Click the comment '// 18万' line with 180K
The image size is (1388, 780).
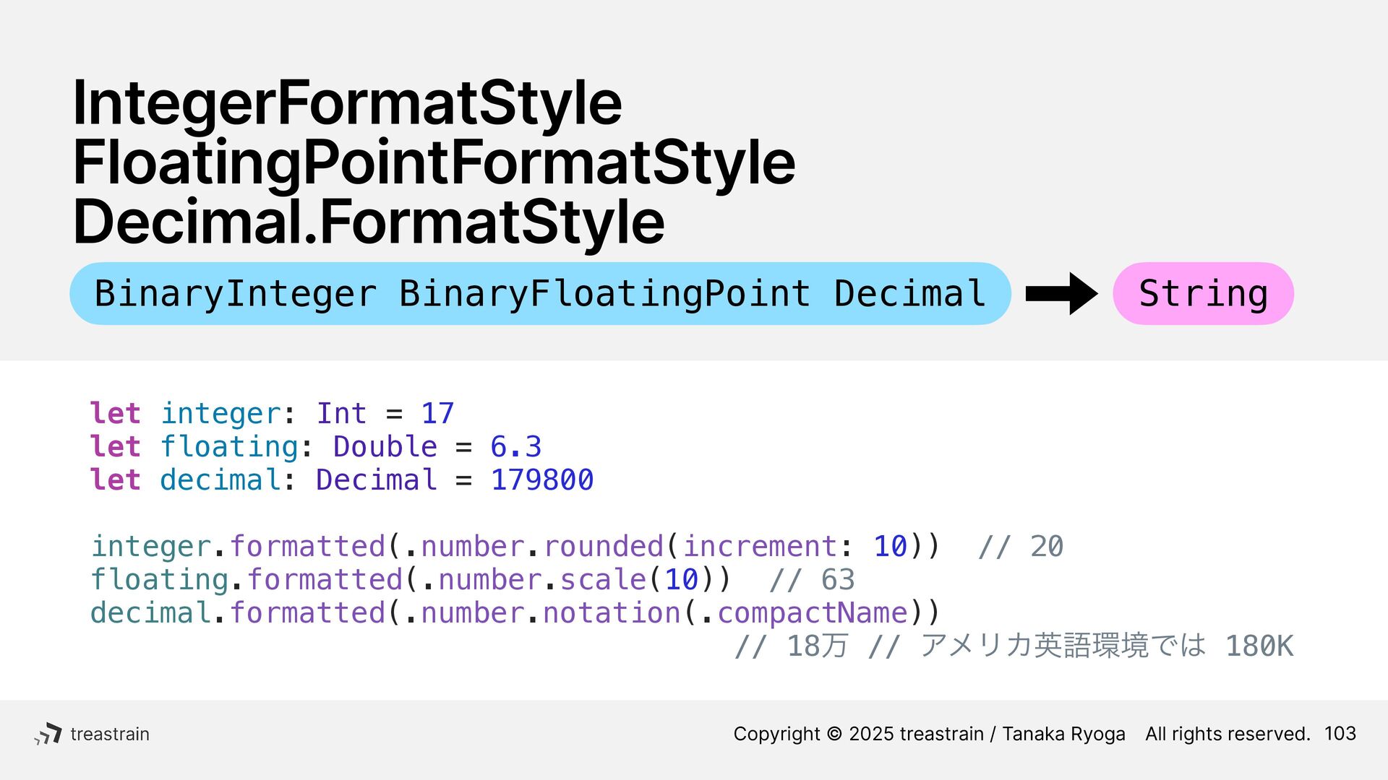(x=1014, y=646)
